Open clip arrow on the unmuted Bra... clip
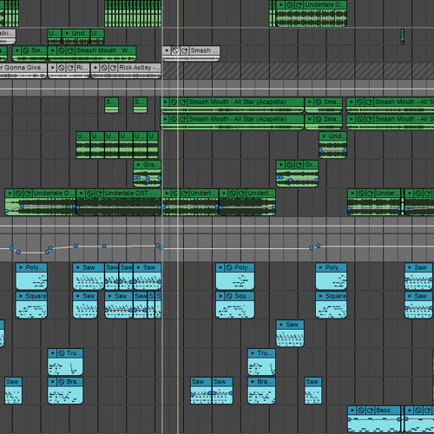434x434 pixels. (x=253, y=382)
